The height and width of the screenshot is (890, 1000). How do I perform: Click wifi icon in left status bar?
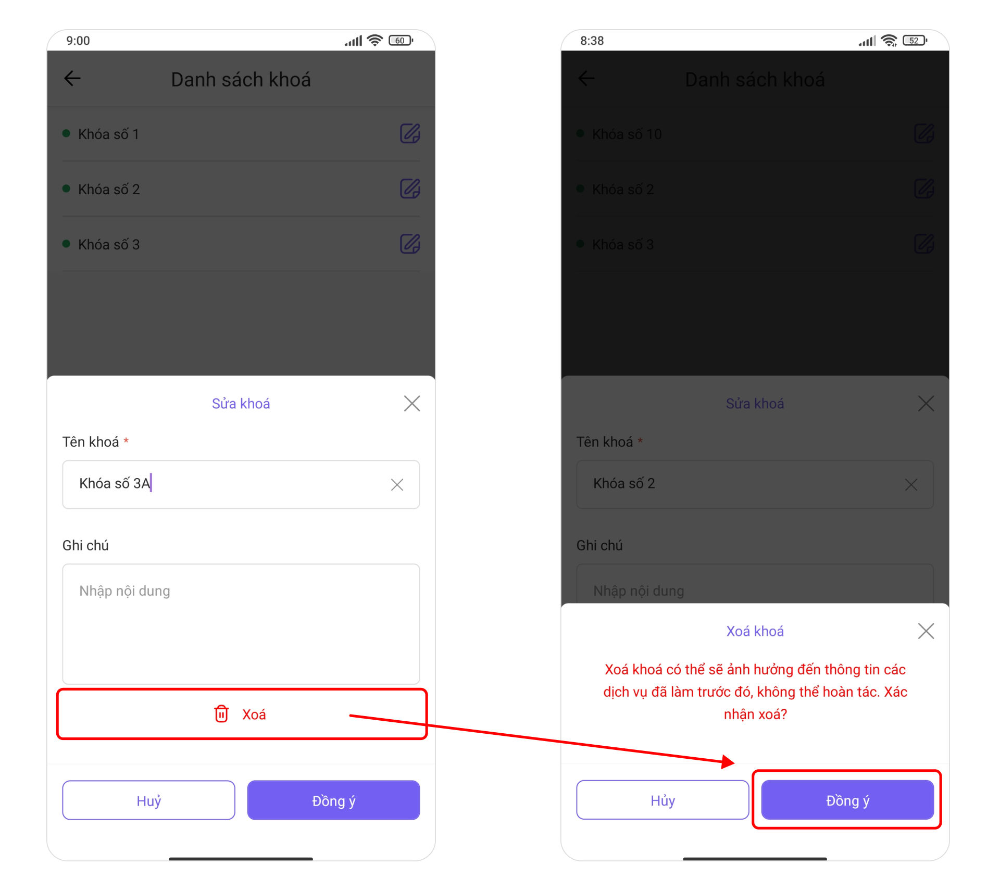click(374, 40)
